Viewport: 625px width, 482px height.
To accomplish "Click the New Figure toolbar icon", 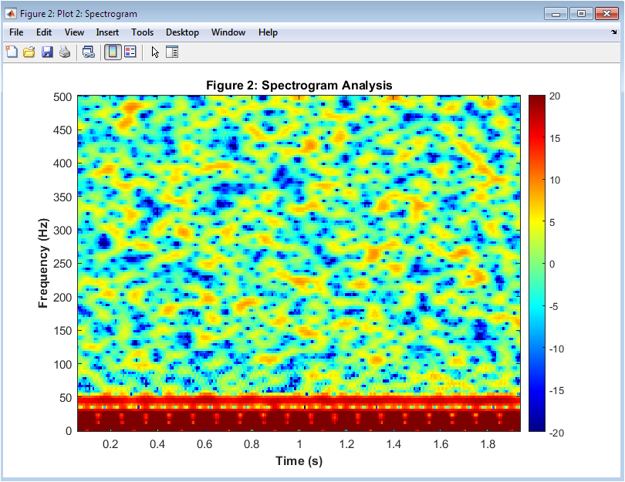I will (x=12, y=52).
